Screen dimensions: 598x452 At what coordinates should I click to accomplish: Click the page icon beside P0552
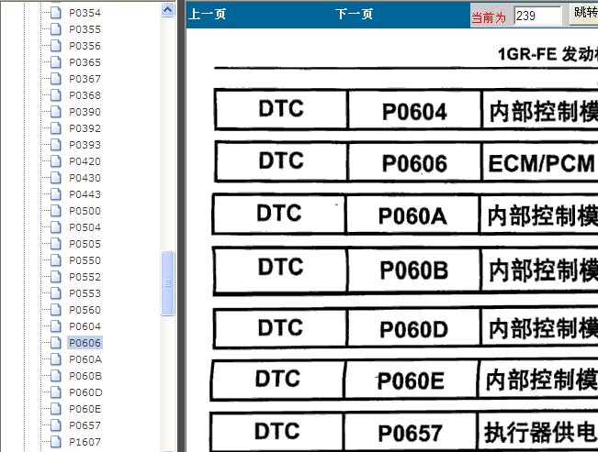(x=56, y=277)
